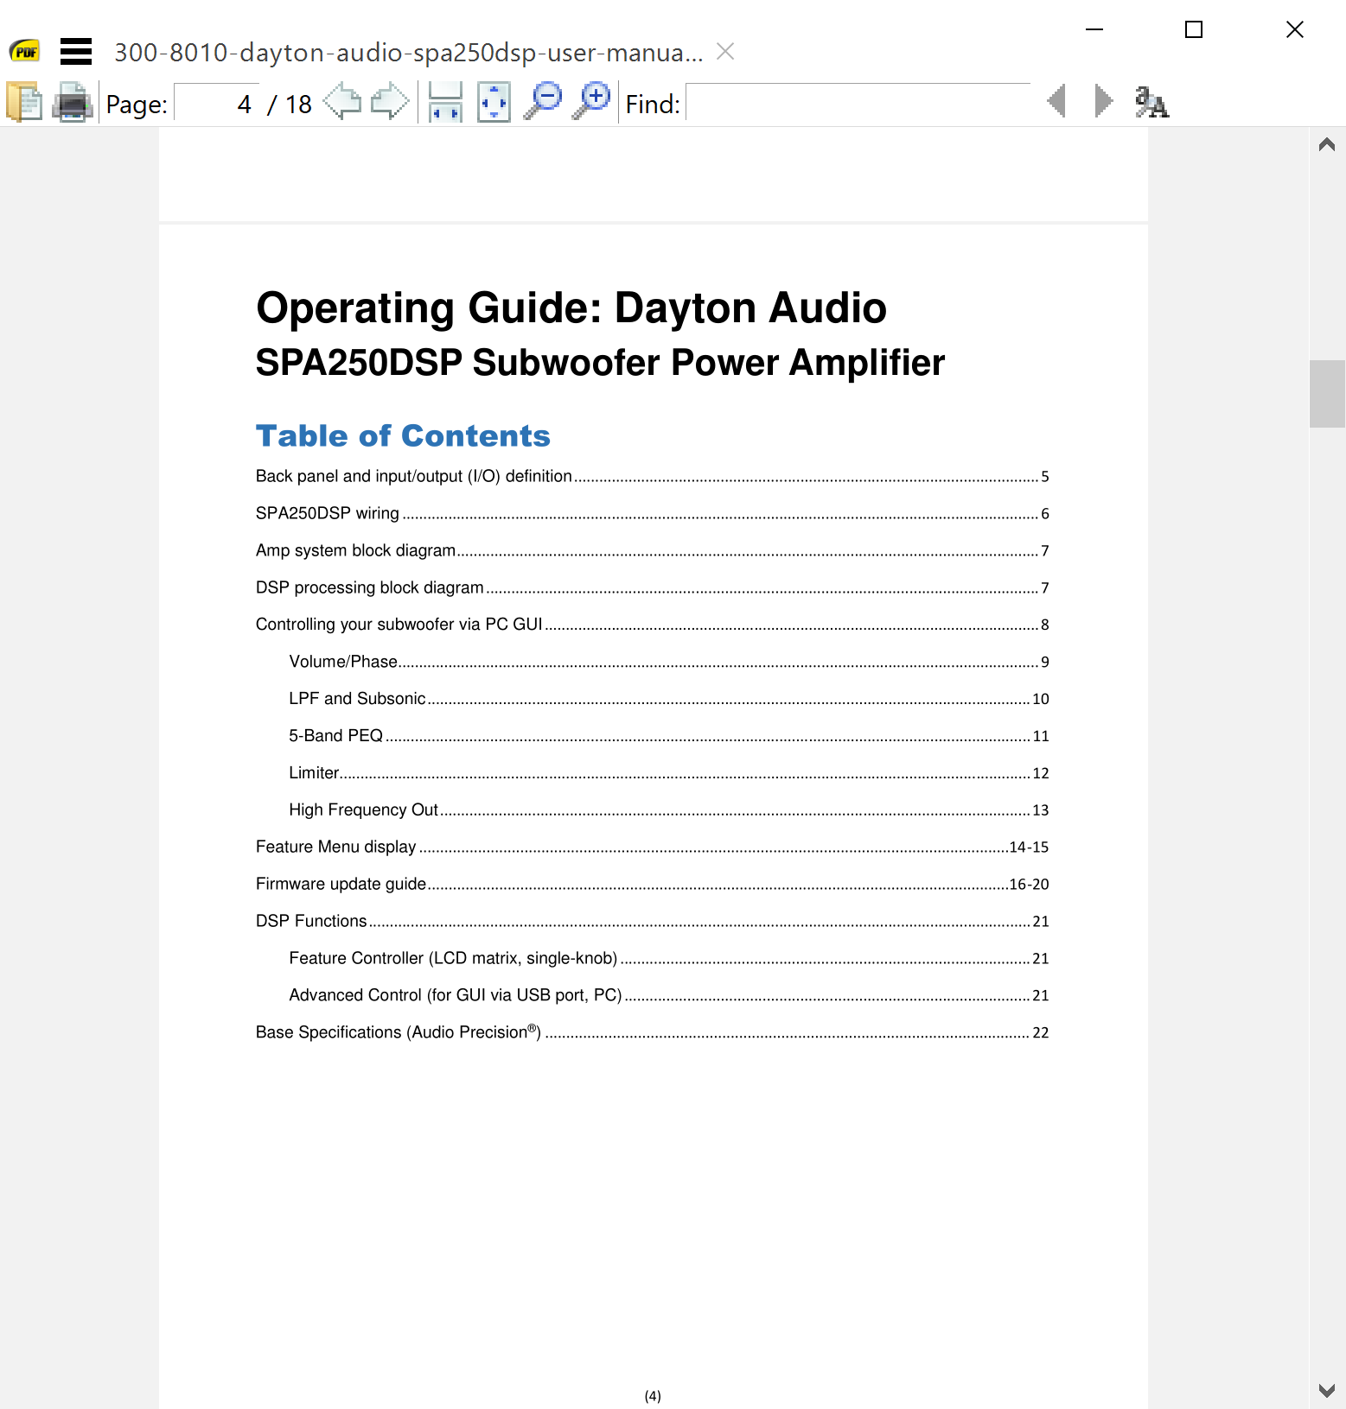Open DSP processing block diagram entry

click(652, 587)
